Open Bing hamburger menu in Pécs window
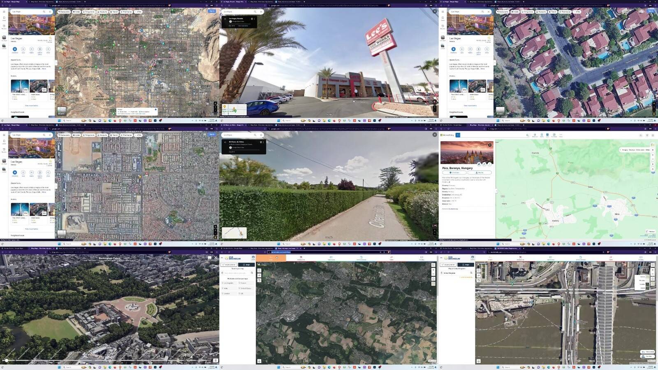The image size is (658, 370). [652, 135]
